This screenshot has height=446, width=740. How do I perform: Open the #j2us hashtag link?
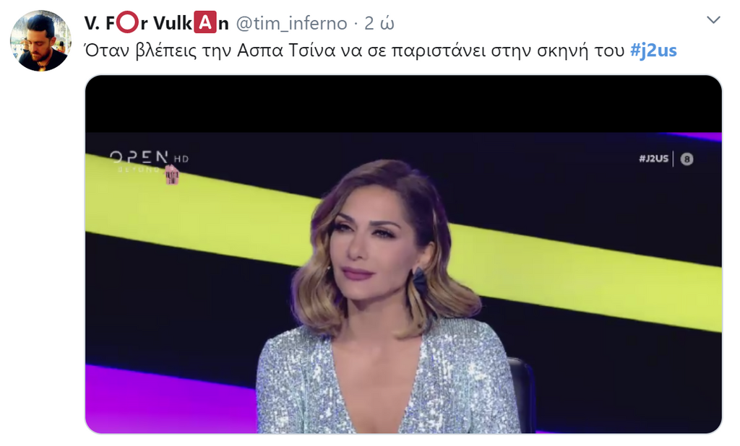click(653, 50)
